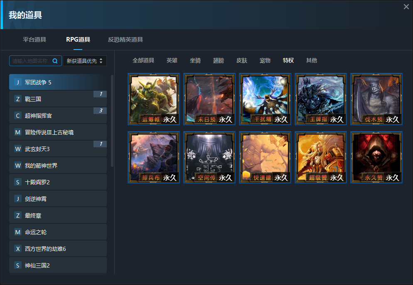Click the map list scrollbar
Image resolution: width=413 pixels, height=285 pixels.
(x=112, y=121)
